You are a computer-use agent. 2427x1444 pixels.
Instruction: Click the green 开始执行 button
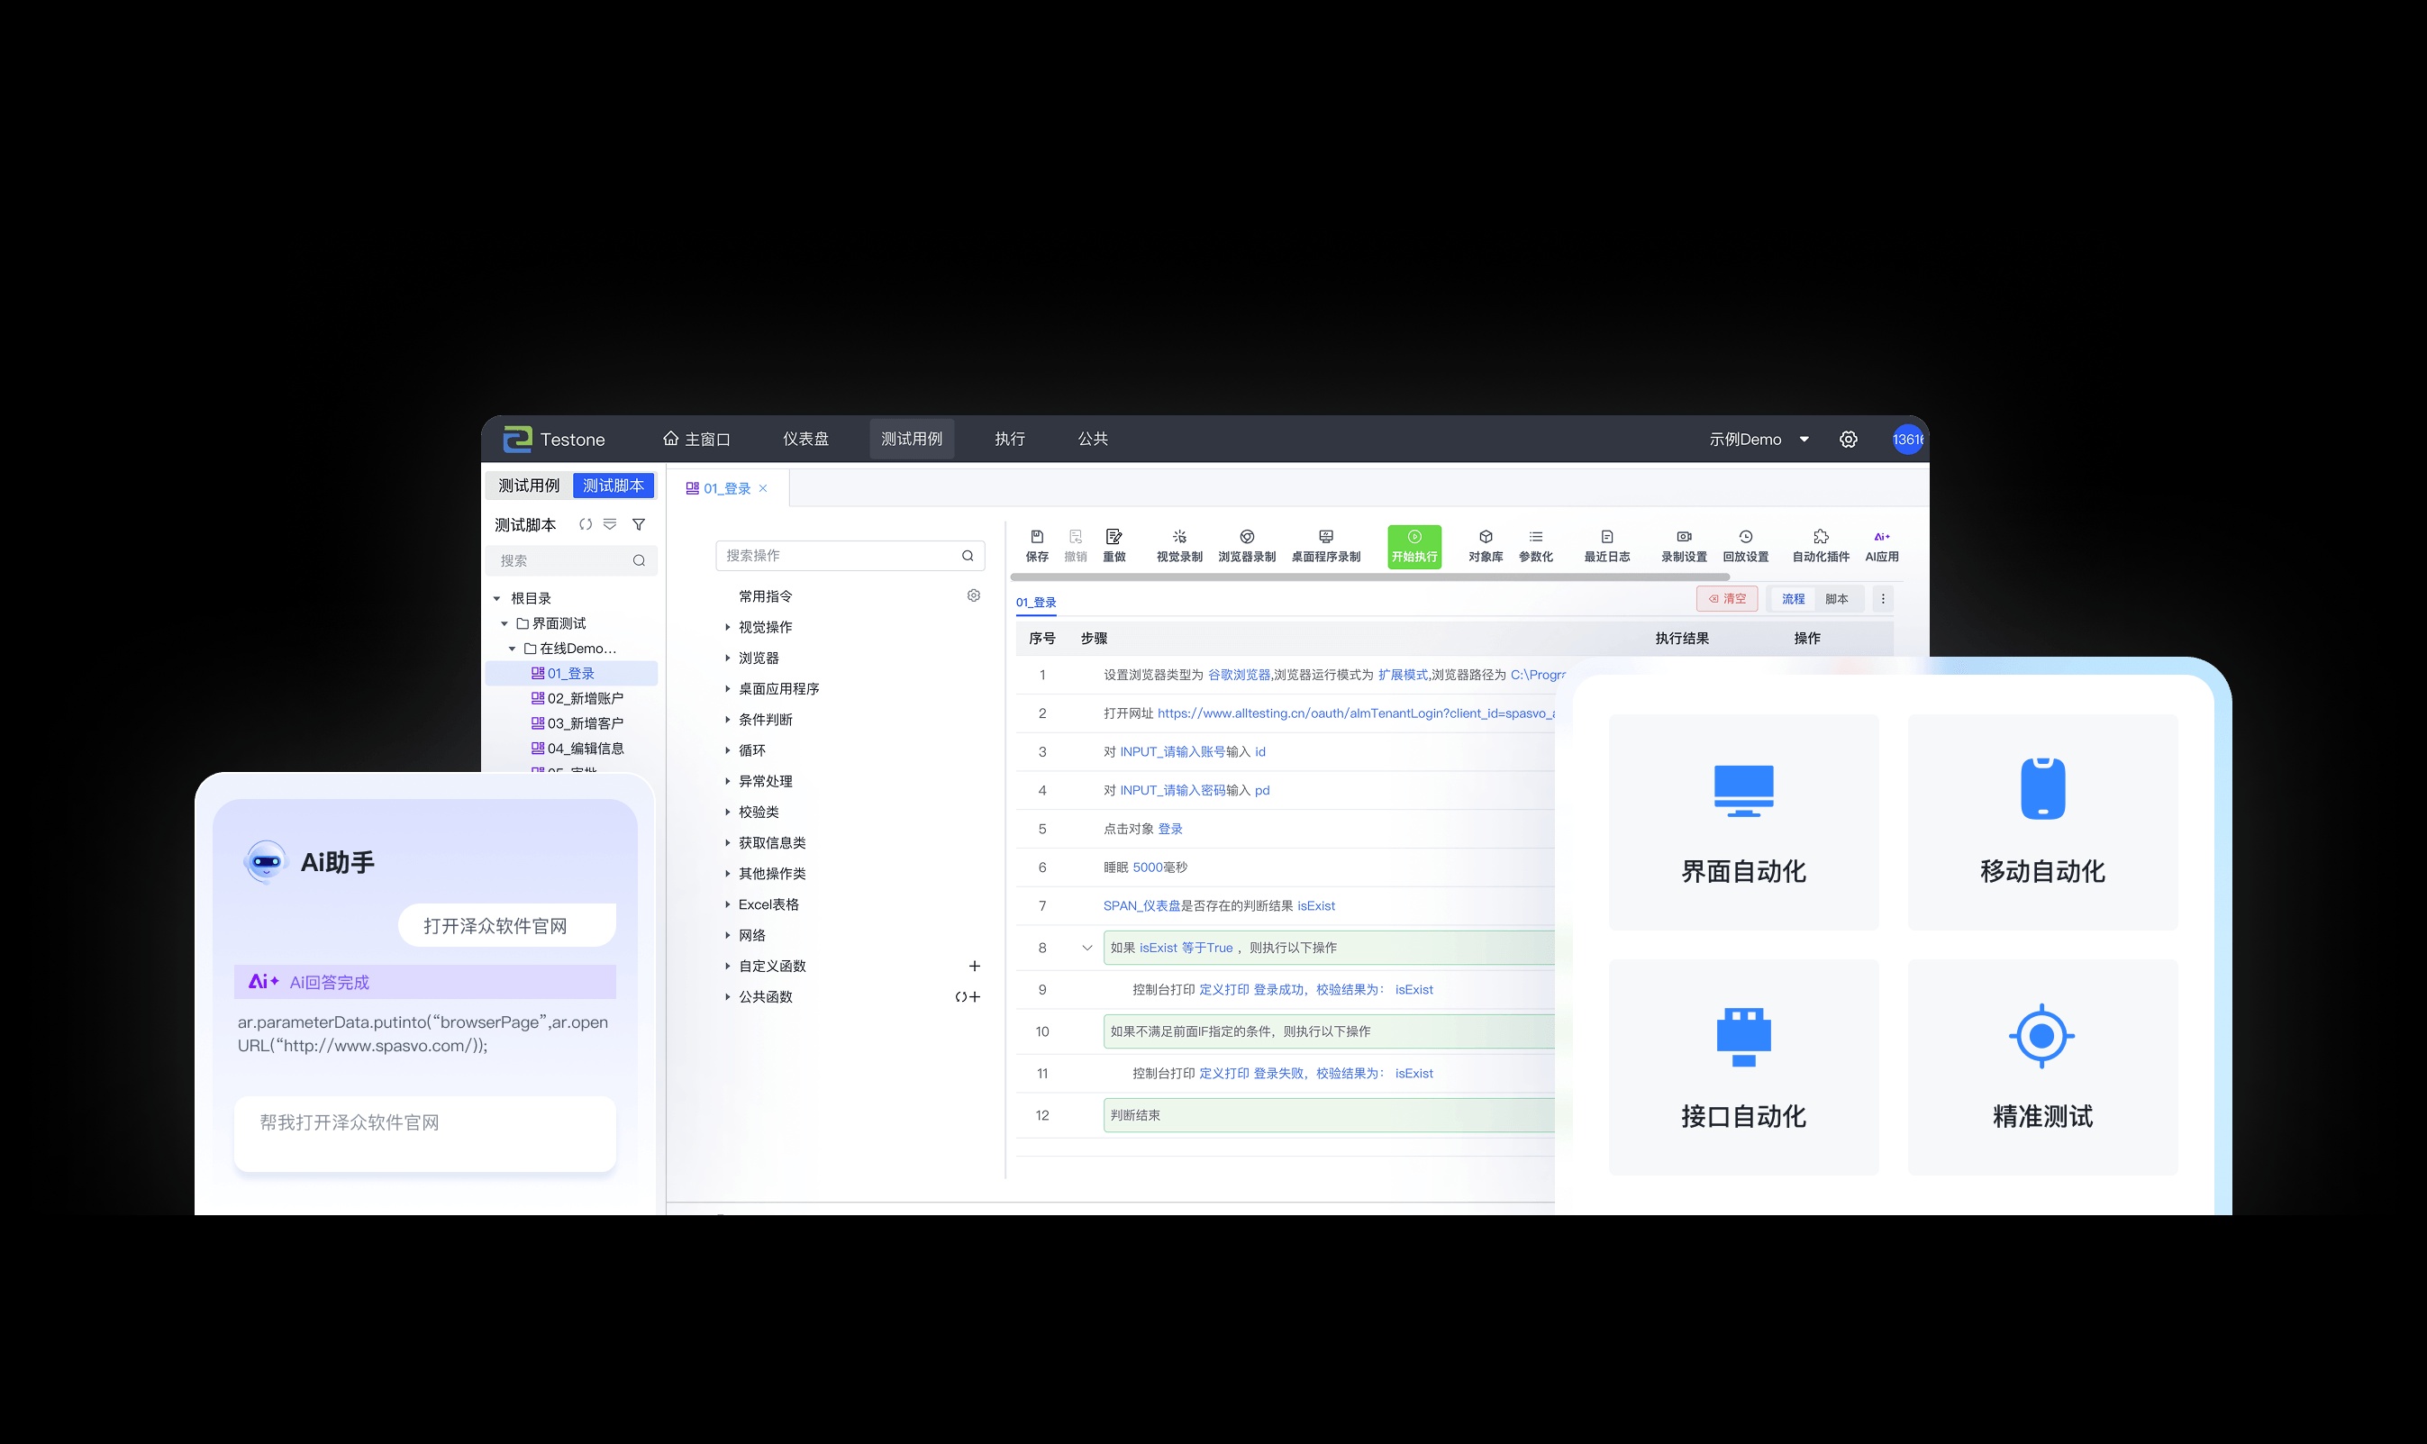tap(1414, 546)
